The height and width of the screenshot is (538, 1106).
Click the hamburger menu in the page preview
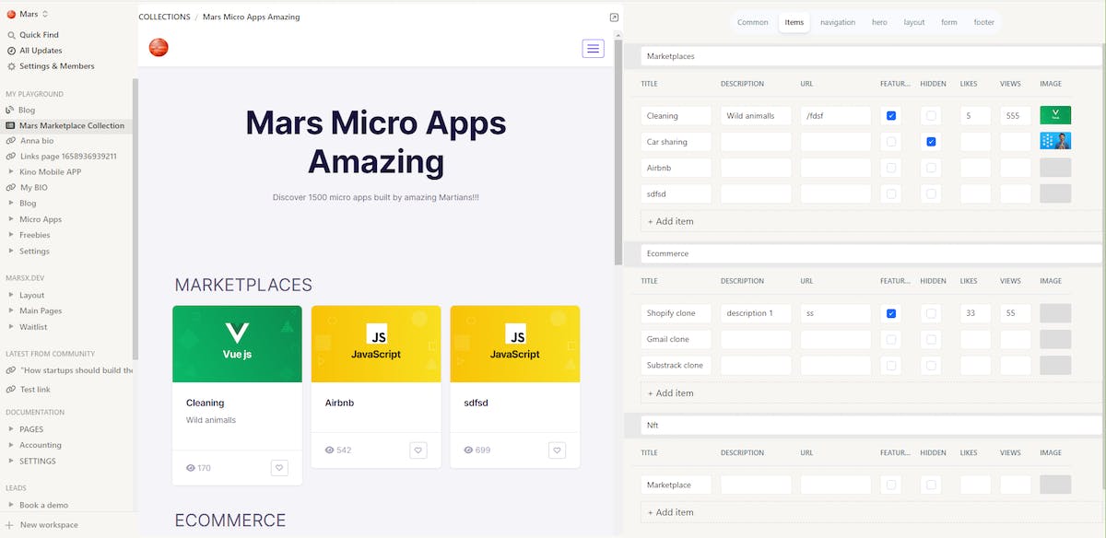[593, 48]
